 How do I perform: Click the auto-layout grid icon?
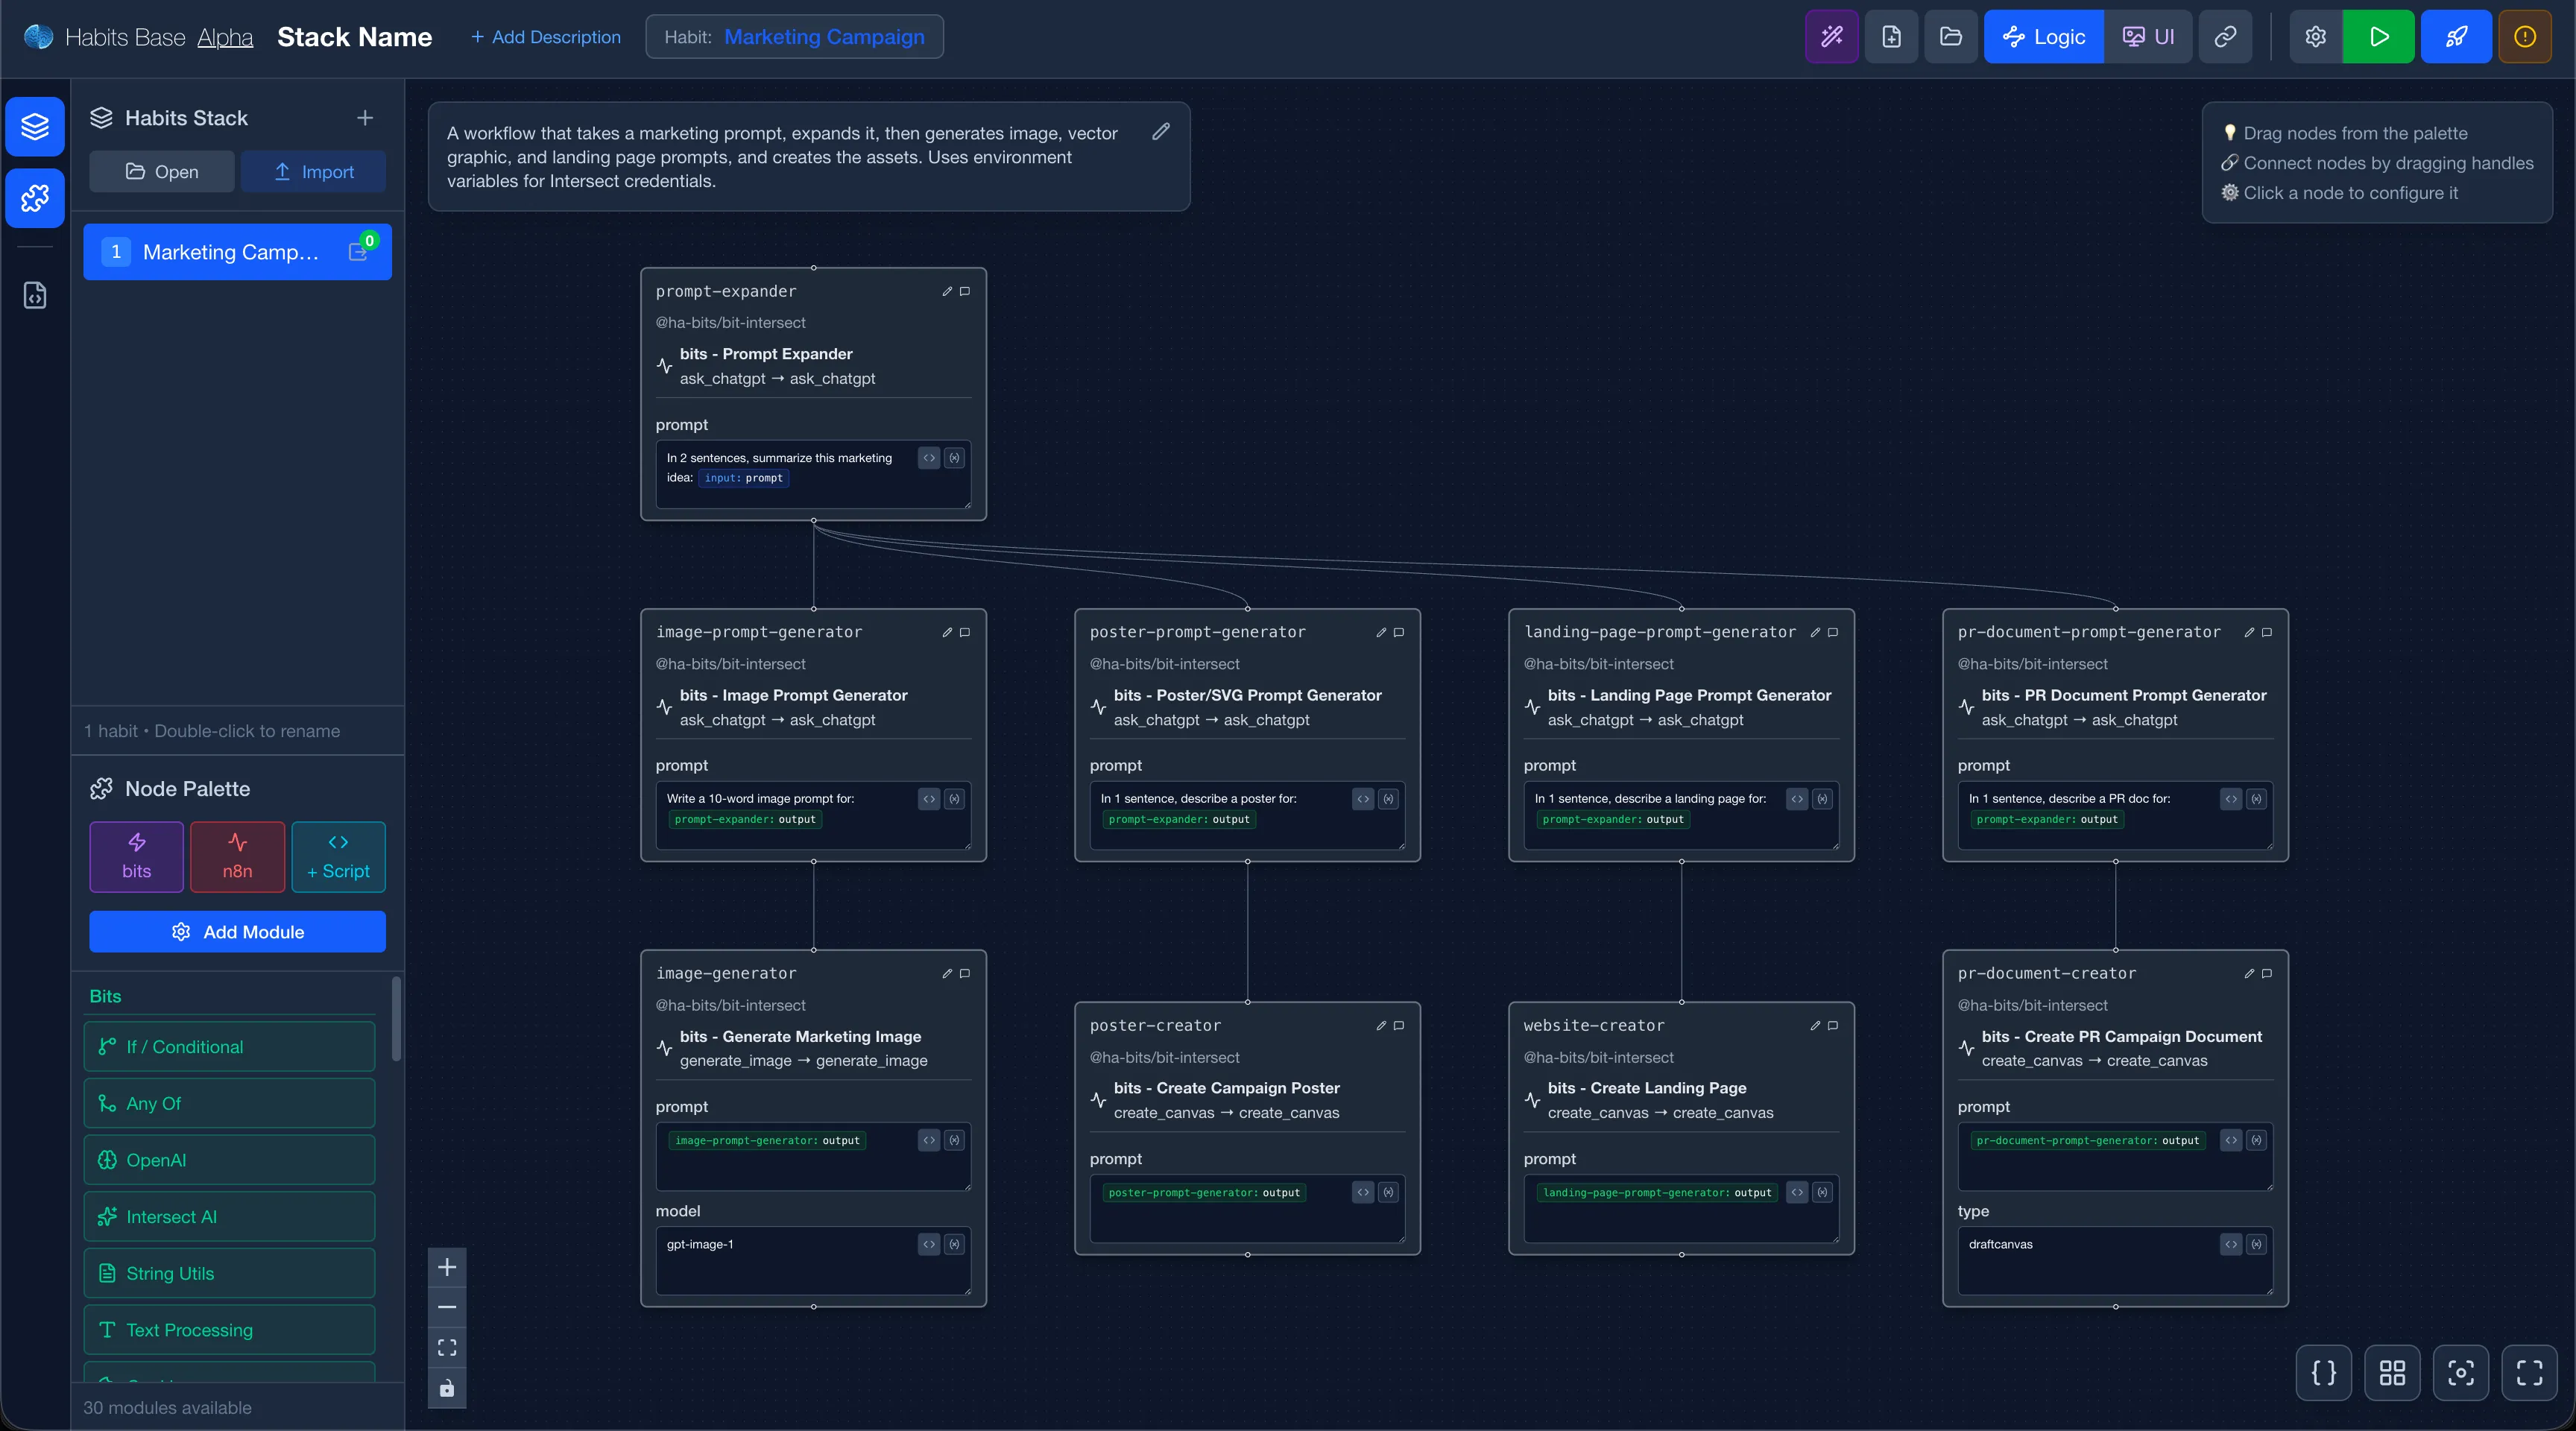pyautogui.click(x=2392, y=1373)
